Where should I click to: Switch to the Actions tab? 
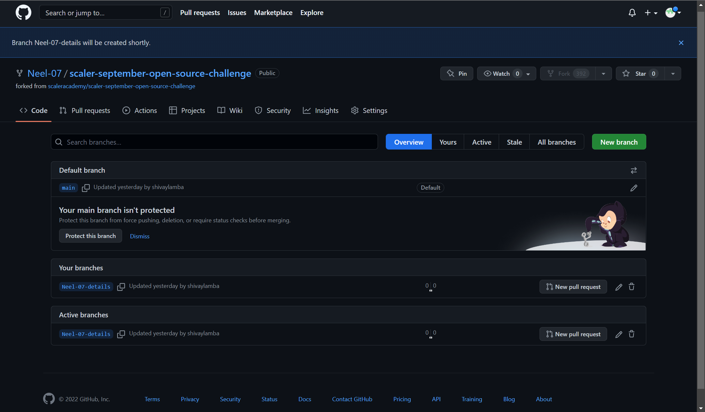click(145, 110)
